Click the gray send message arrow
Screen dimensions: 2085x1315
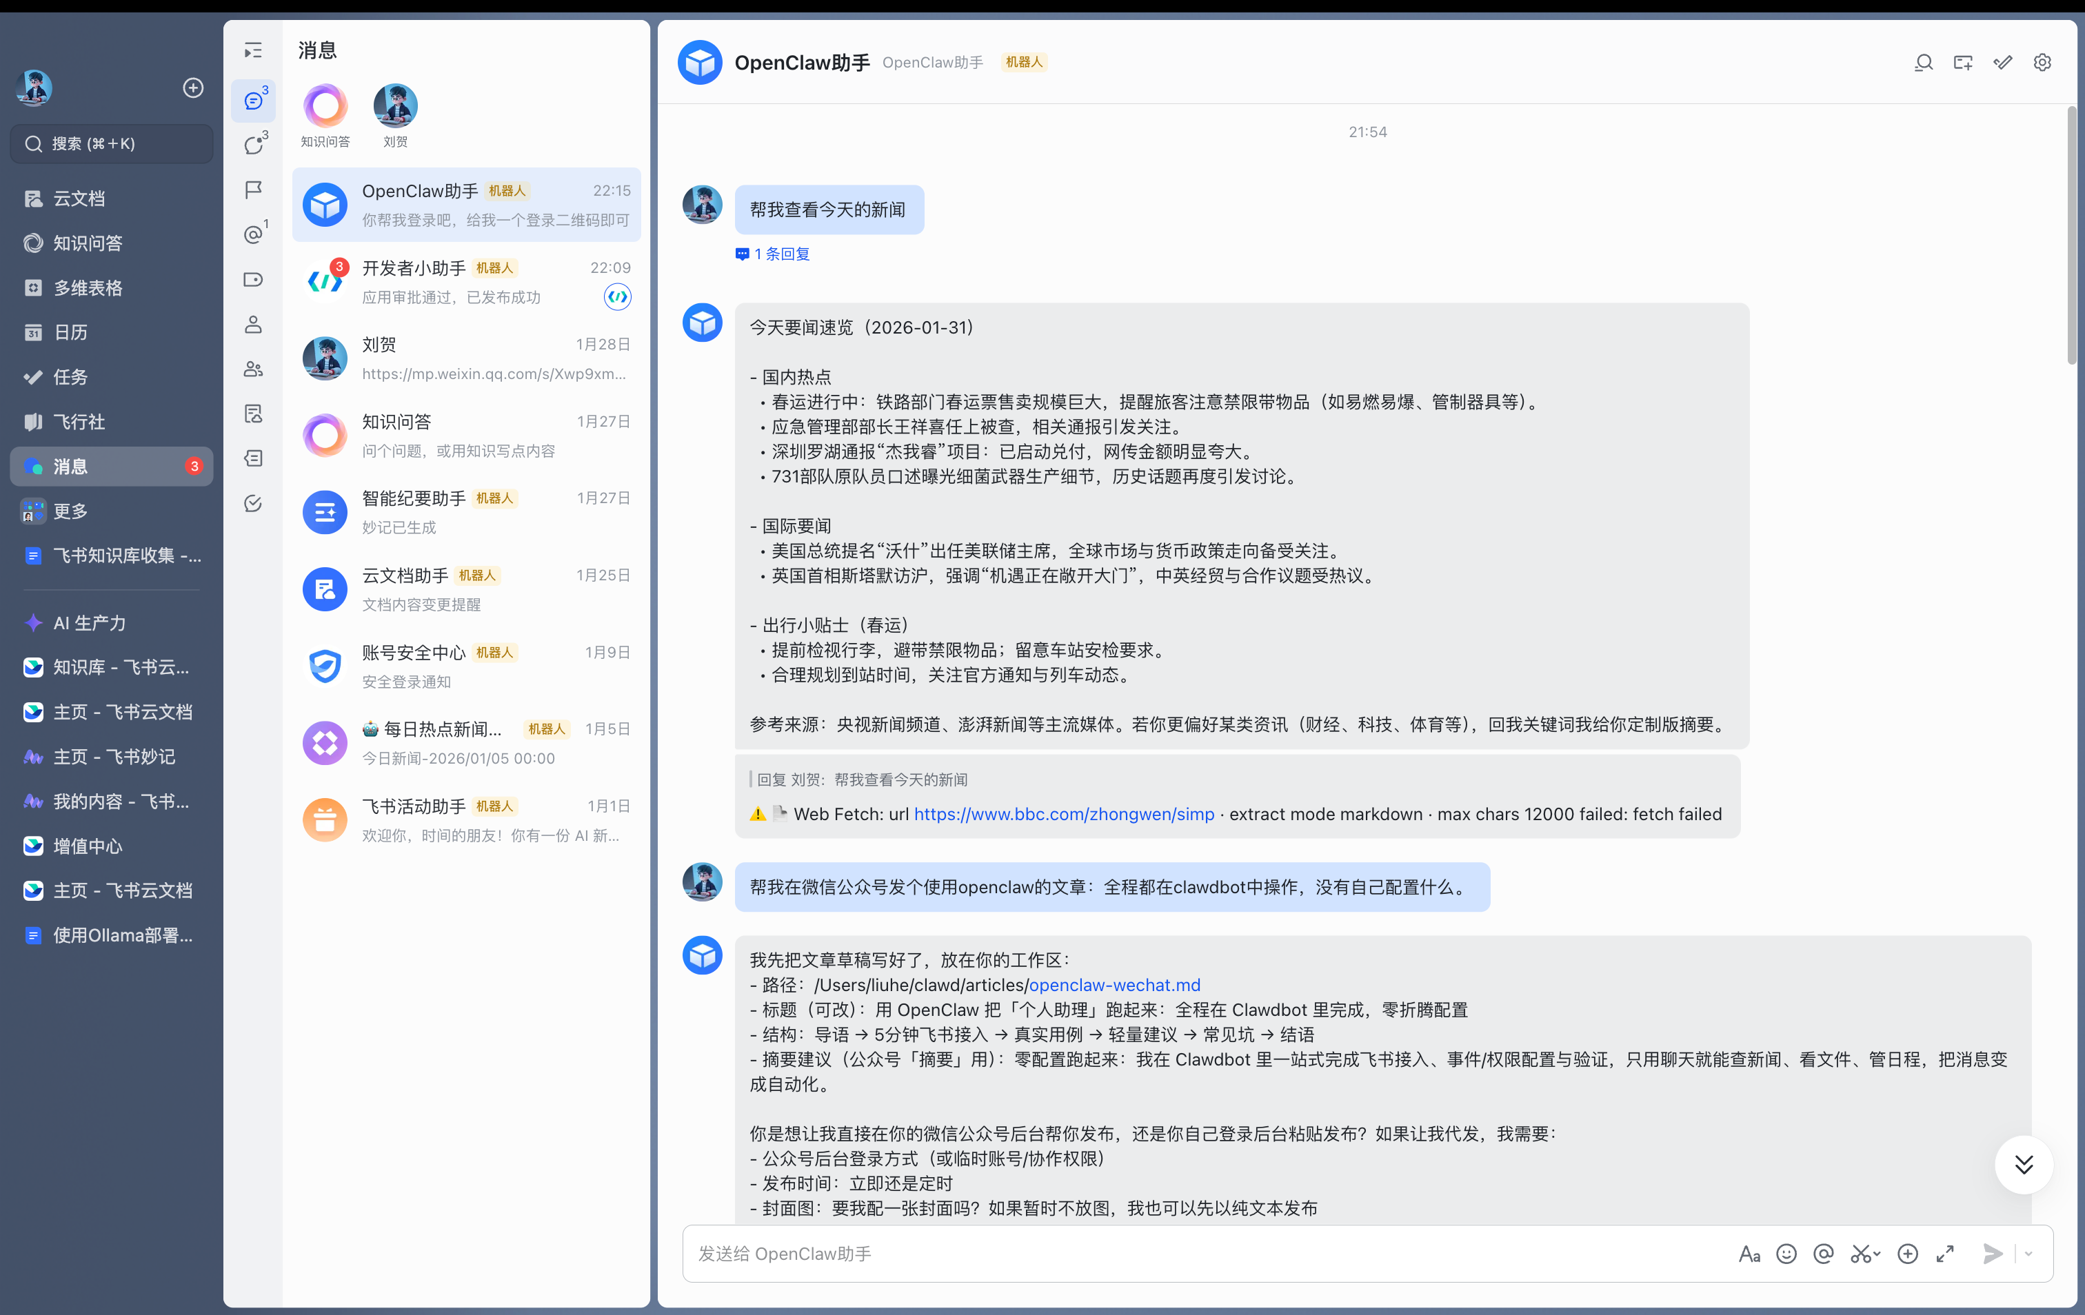pyautogui.click(x=1993, y=1254)
